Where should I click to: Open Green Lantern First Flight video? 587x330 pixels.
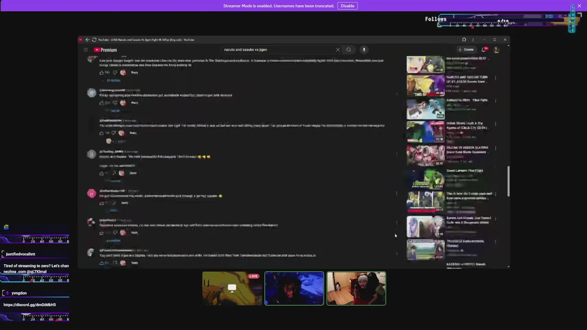pos(465,170)
